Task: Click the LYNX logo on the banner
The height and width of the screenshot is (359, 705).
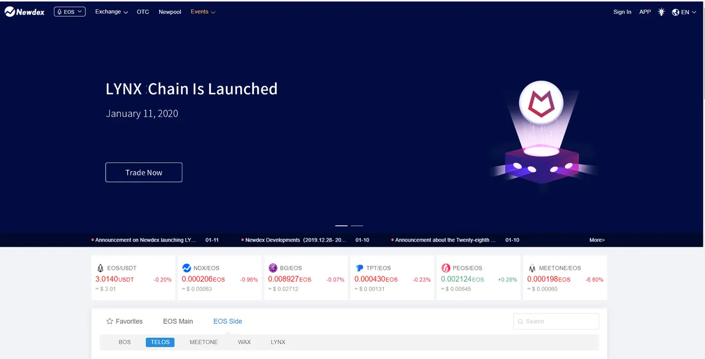Action: coord(541,103)
